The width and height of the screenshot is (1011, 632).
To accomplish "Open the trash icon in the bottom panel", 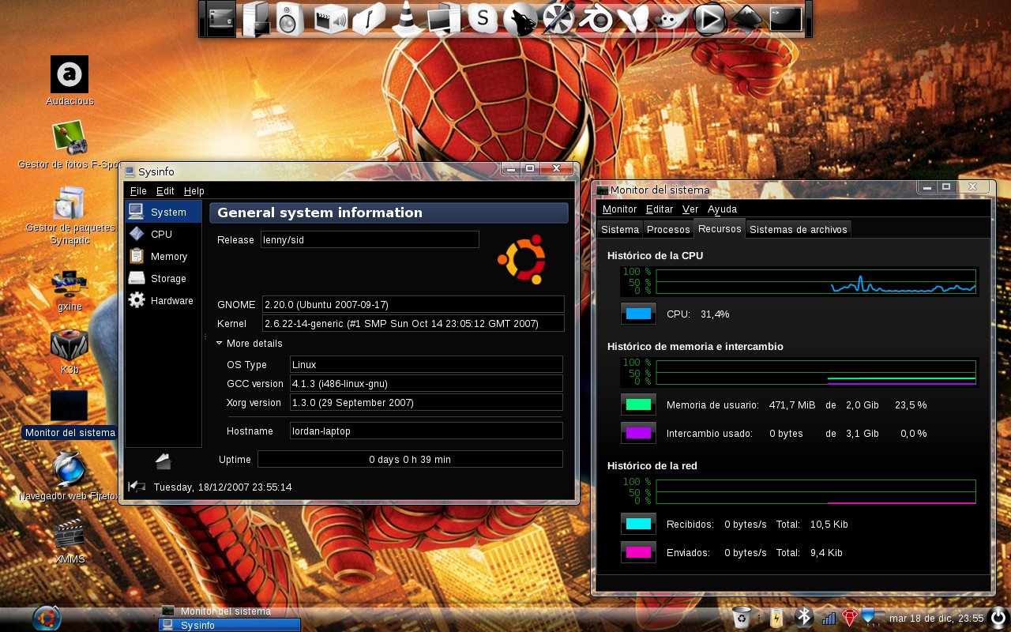I will 742,618.
